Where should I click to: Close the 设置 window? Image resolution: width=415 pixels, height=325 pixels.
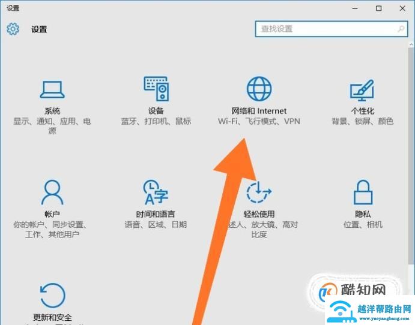coord(402,8)
